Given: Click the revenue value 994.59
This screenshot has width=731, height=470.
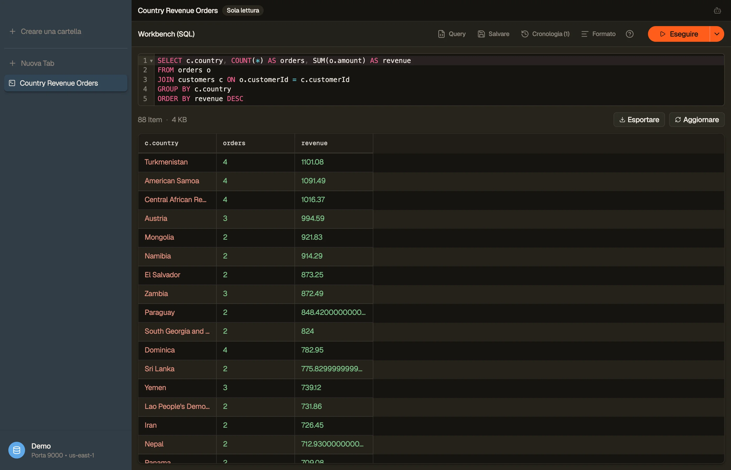Looking at the screenshot, I should [334, 219].
